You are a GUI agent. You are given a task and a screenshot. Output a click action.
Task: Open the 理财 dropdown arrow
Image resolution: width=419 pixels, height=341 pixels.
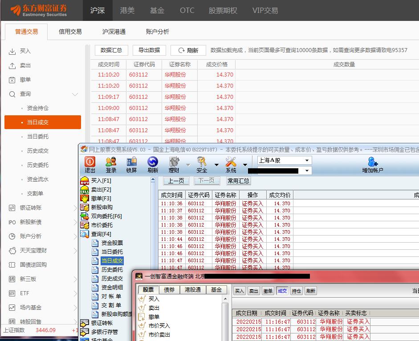188,165
